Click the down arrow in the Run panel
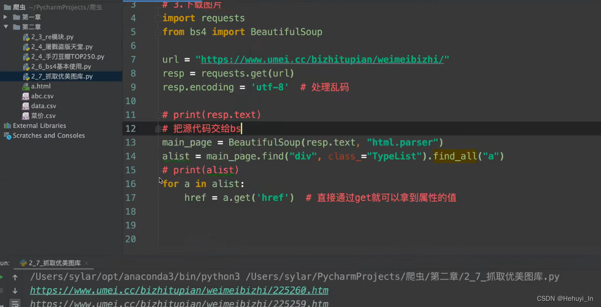This screenshot has height=307, width=601. point(15,290)
